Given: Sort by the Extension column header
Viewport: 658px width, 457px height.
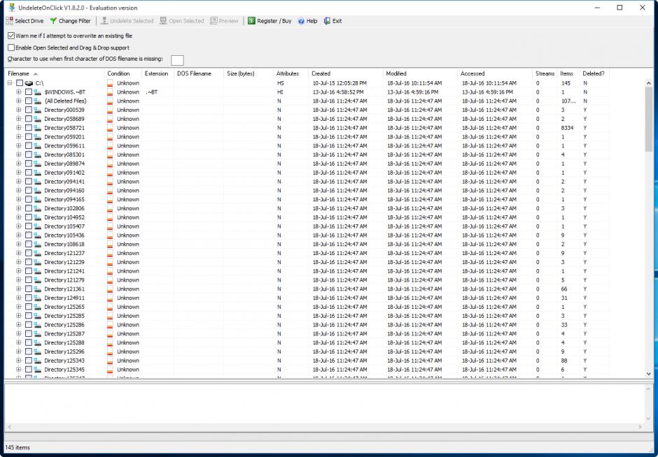Looking at the screenshot, I should click(157, 73).
